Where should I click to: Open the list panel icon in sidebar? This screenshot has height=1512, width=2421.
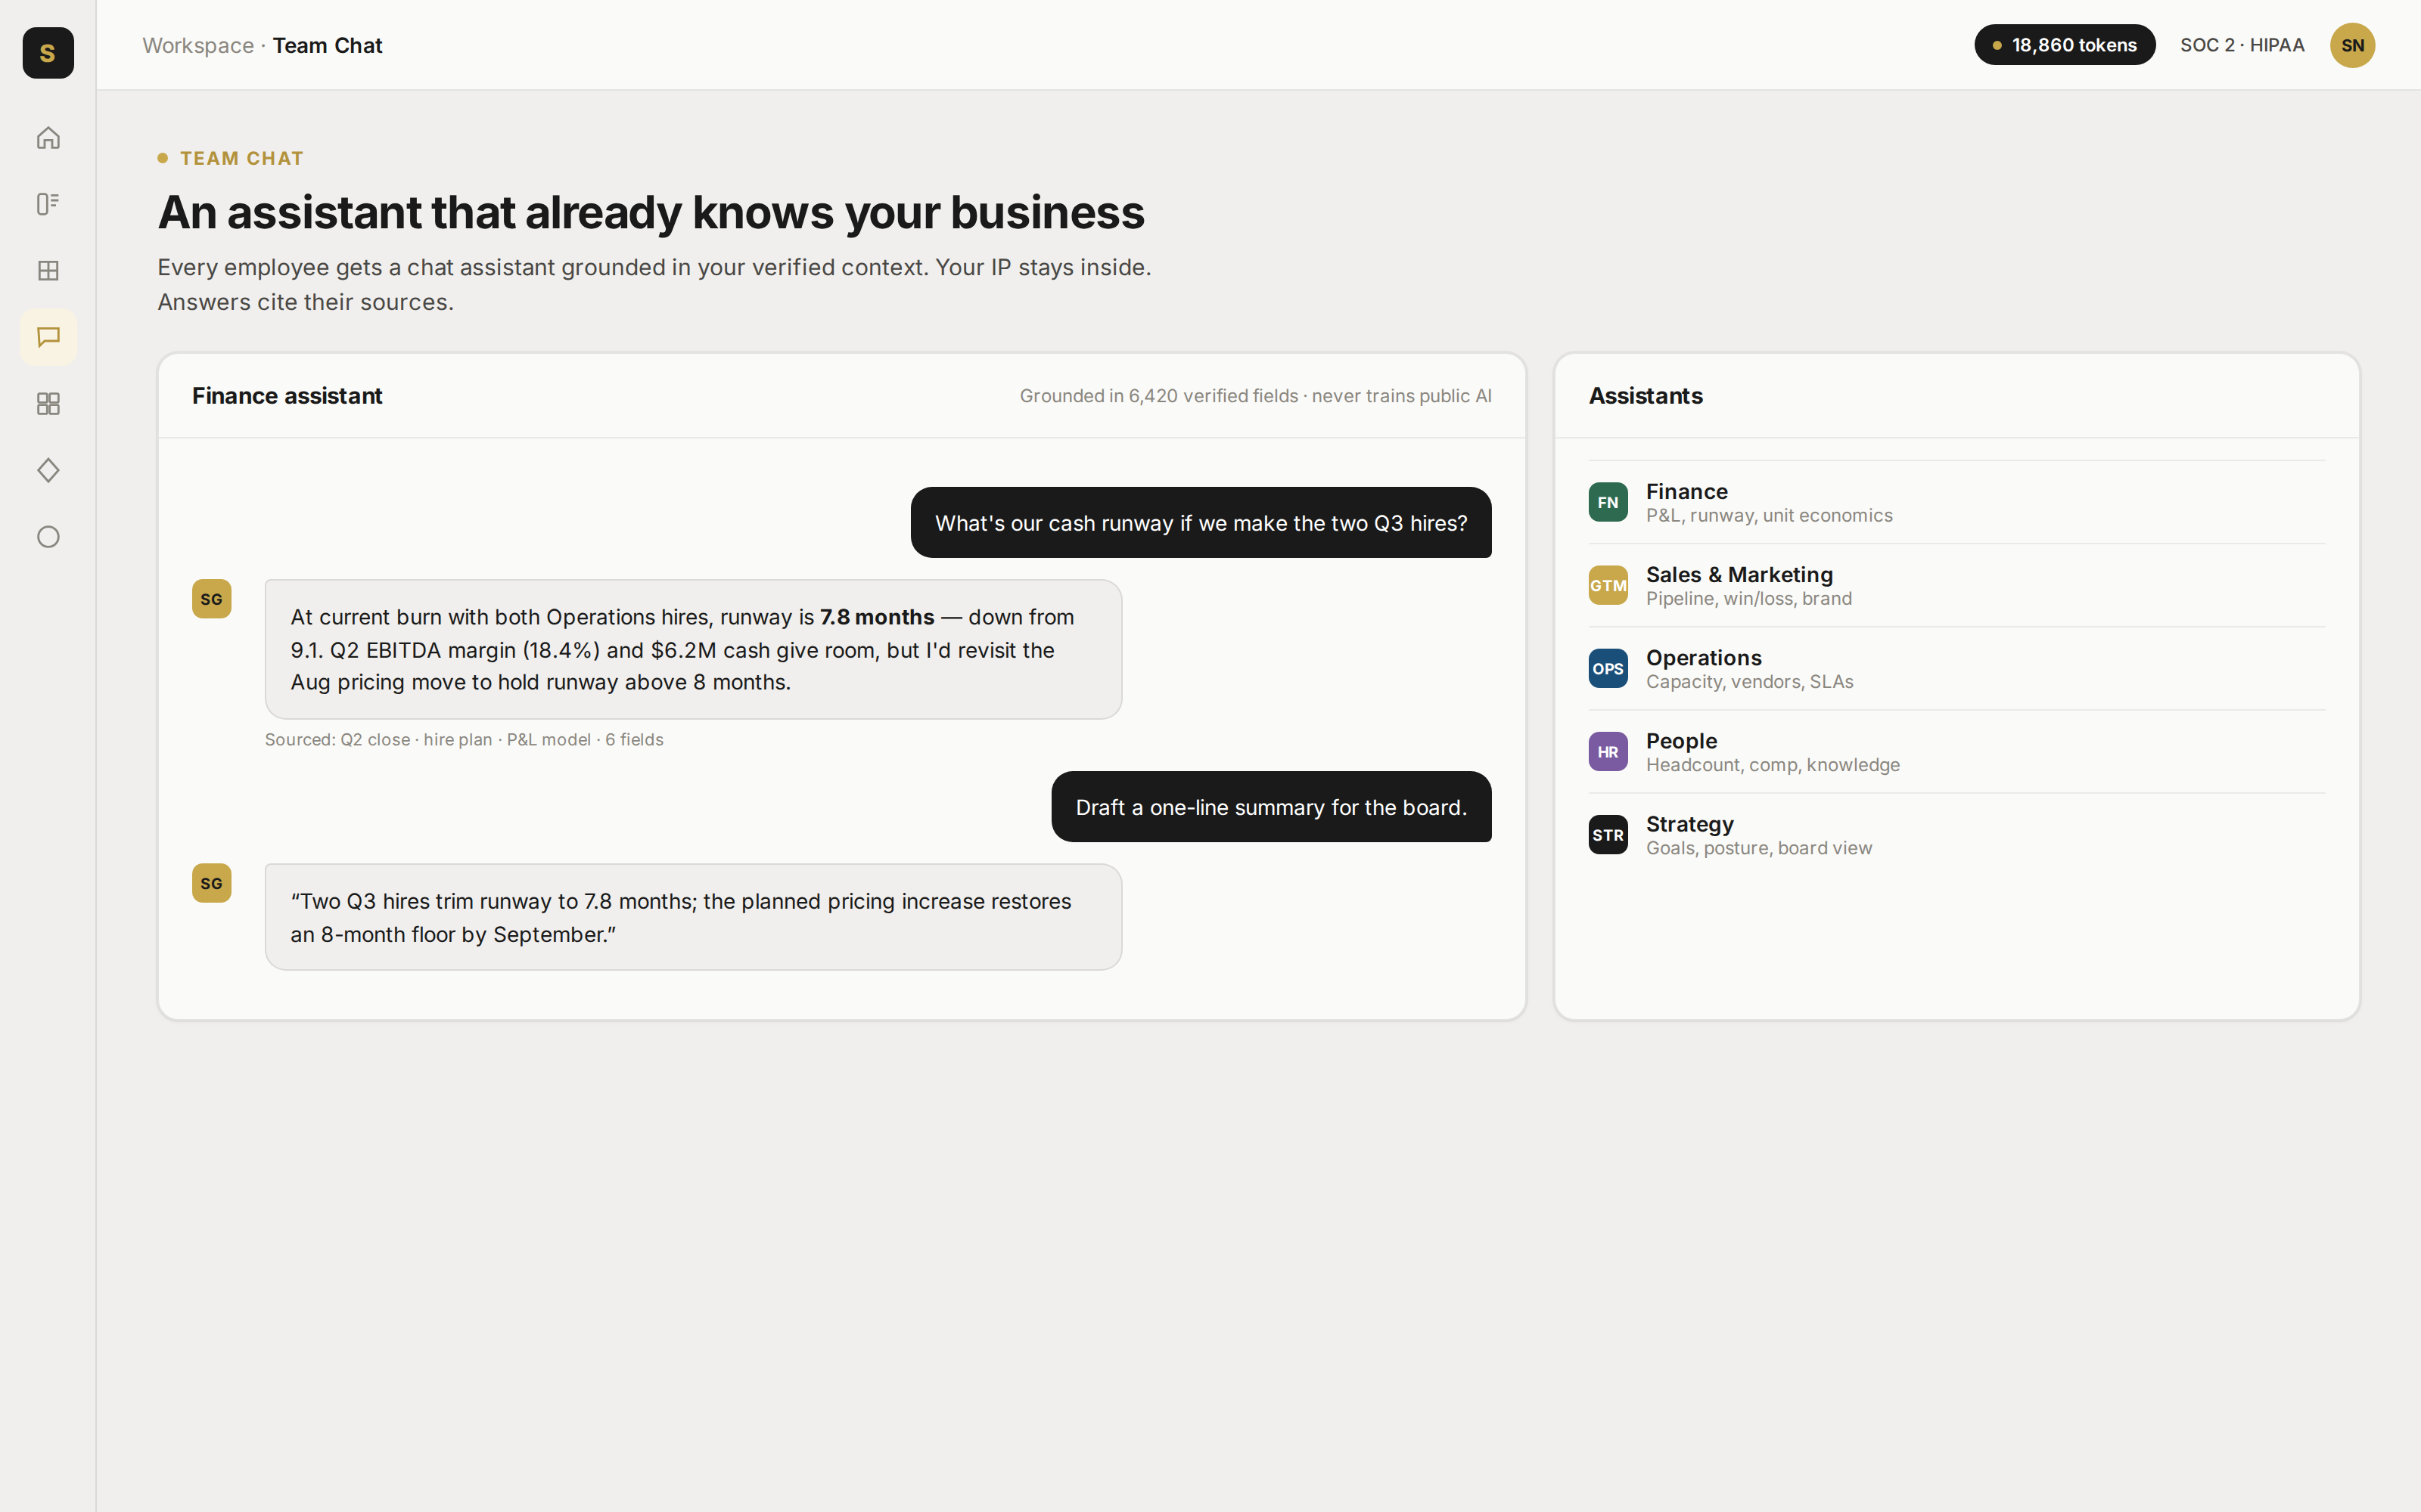(48, 204)
